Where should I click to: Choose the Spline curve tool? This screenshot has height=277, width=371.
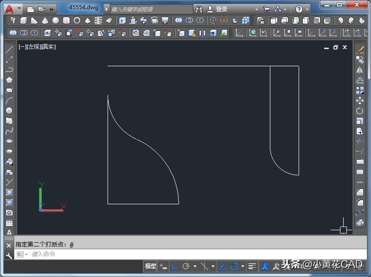click(x=9, y=131)
